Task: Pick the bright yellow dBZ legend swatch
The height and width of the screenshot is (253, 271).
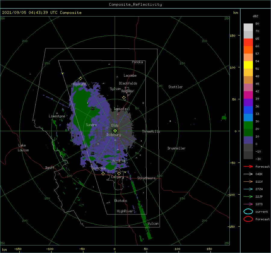Action: (248, 65)
